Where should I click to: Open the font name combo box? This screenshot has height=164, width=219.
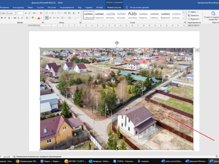coord(7,13)
